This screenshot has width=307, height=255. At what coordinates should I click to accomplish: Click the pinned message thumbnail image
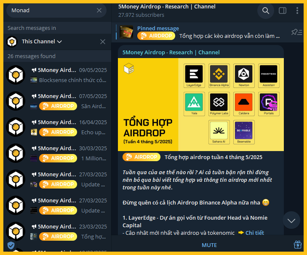tap(126, 32)
